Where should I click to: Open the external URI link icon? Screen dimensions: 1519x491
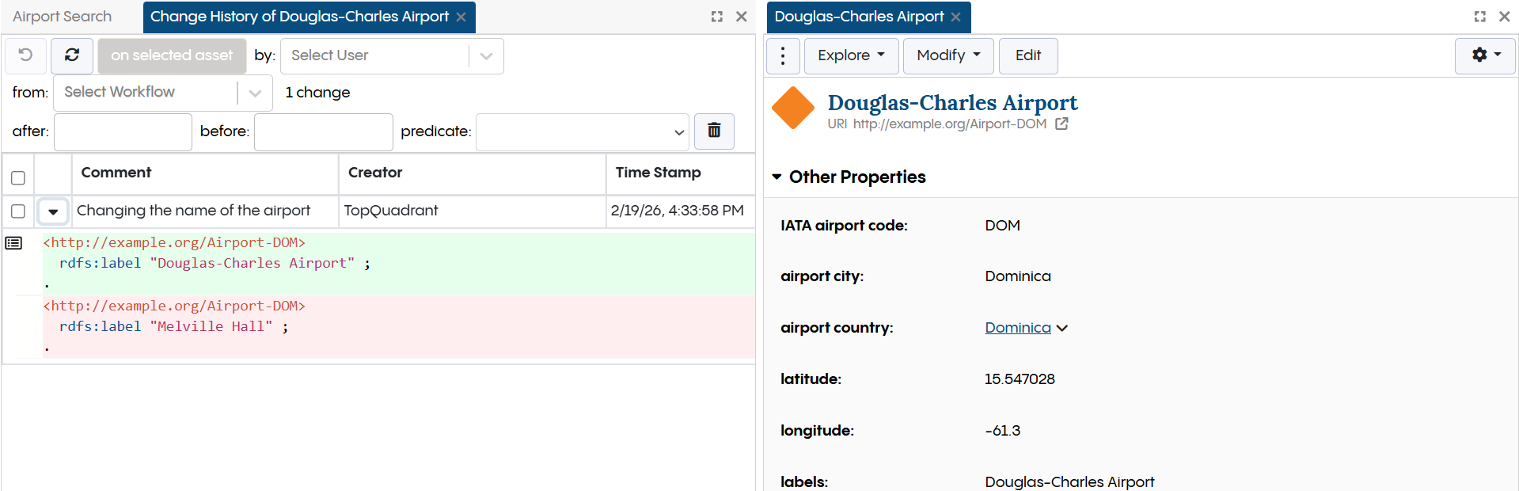tap(1061, 124)
